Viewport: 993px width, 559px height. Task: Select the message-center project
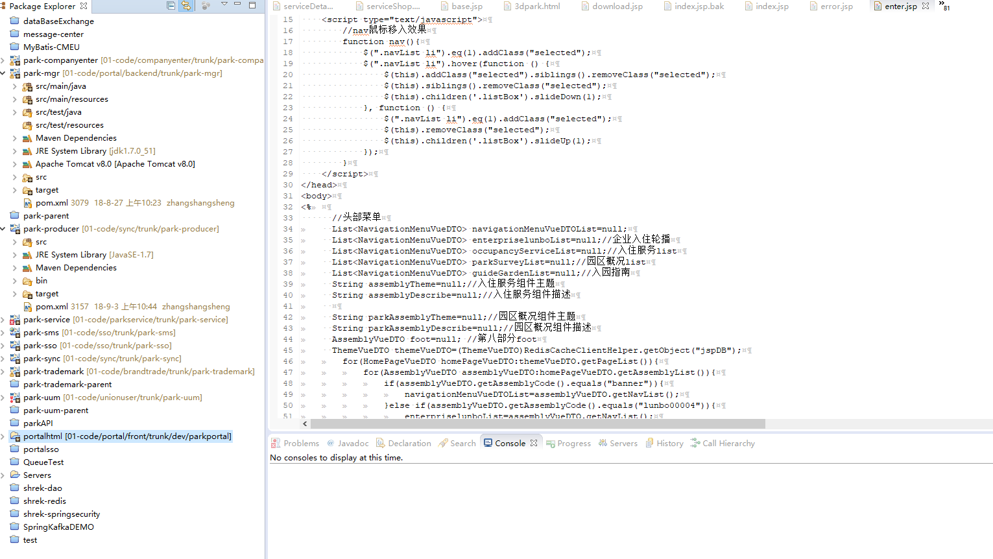pyautogui.click(x=53, y=34)
